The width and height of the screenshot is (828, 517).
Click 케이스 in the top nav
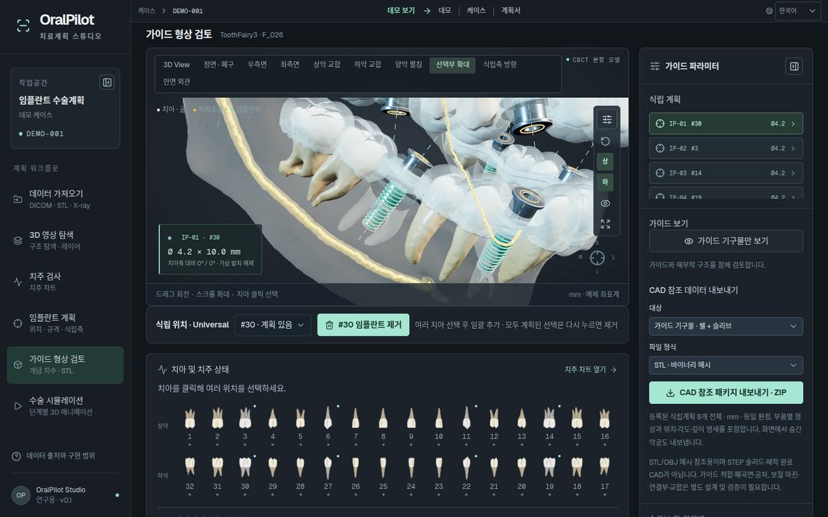click(476, 11)
